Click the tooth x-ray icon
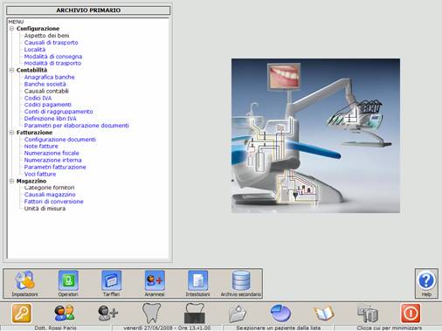Viewport: 442px width, 331px height. click(x=195, y=314)
